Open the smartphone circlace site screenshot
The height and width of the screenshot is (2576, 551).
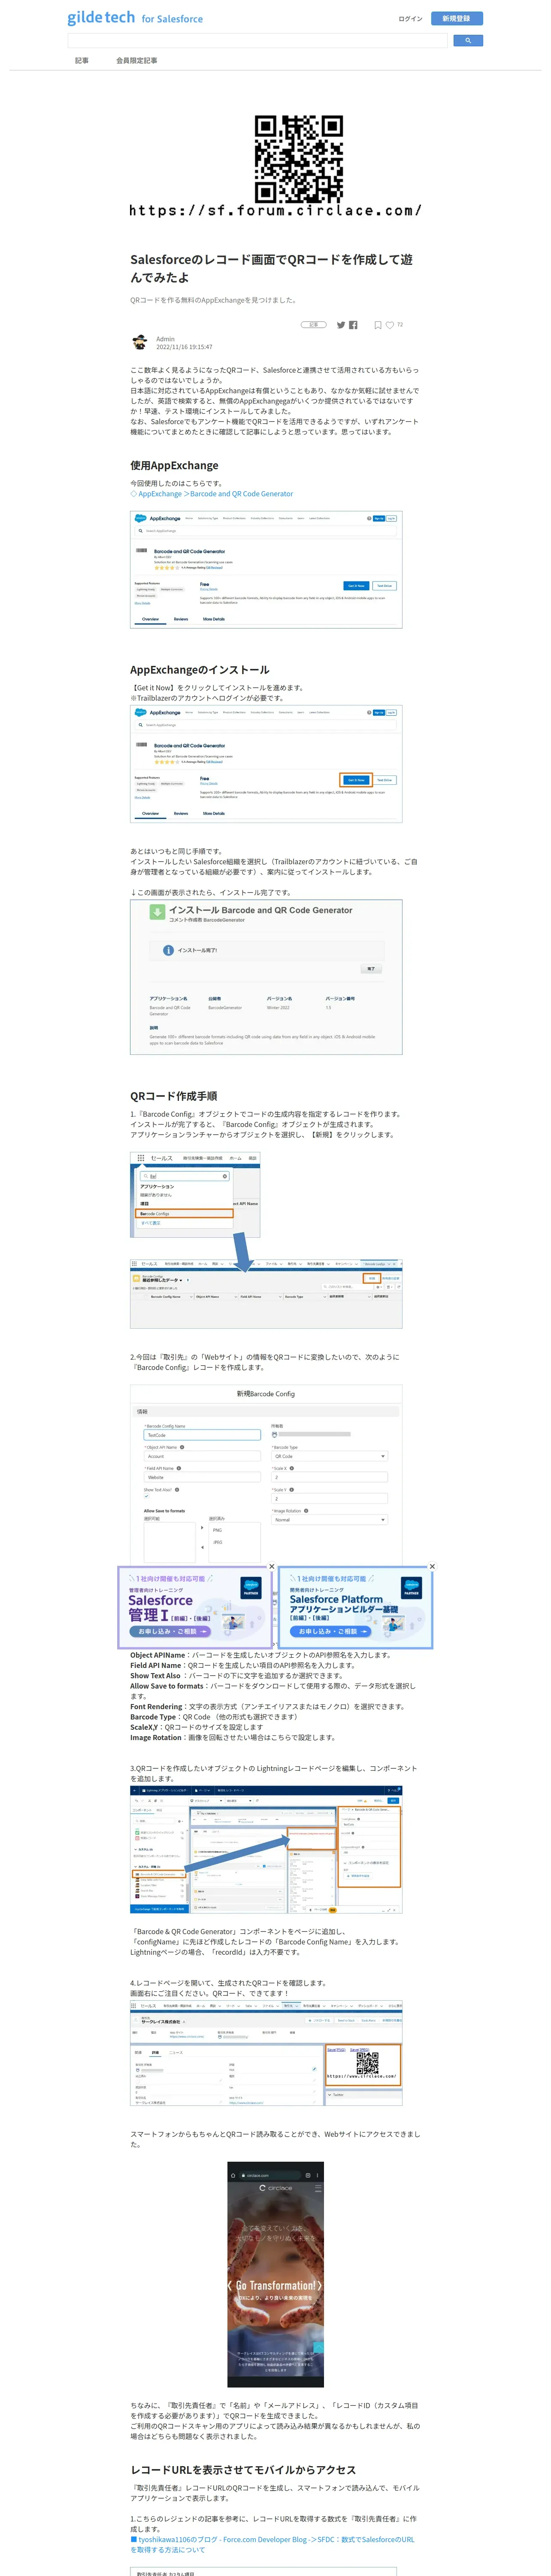(275, 2275)
